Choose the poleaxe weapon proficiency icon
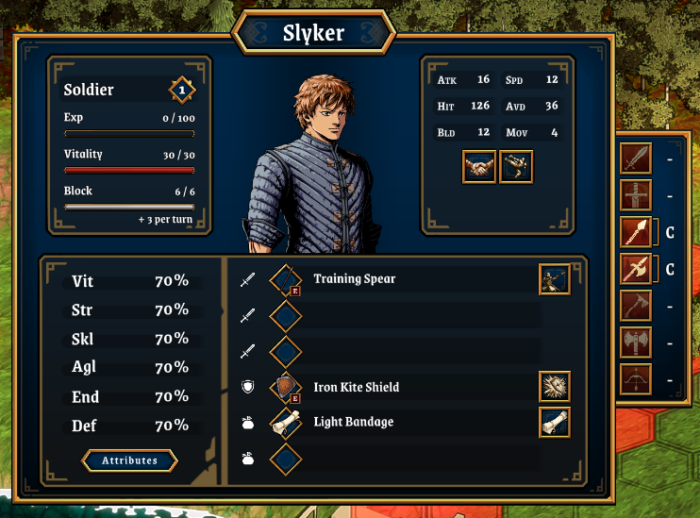The height and width of the screenshot is (518, 700). [x=636, y=269]
